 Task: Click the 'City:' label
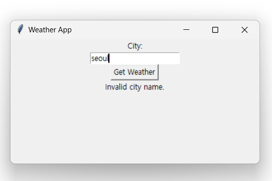click(135, 46)
